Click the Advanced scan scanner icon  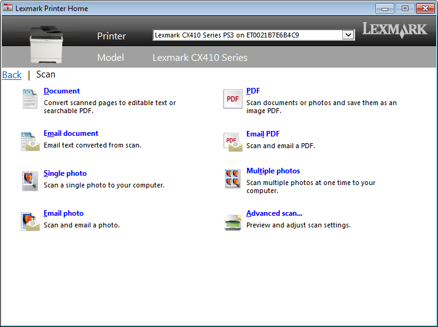click(x=233, y=222)
